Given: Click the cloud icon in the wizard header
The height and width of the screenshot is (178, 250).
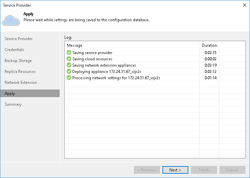Looking at the screenshot, I should 11,21.
